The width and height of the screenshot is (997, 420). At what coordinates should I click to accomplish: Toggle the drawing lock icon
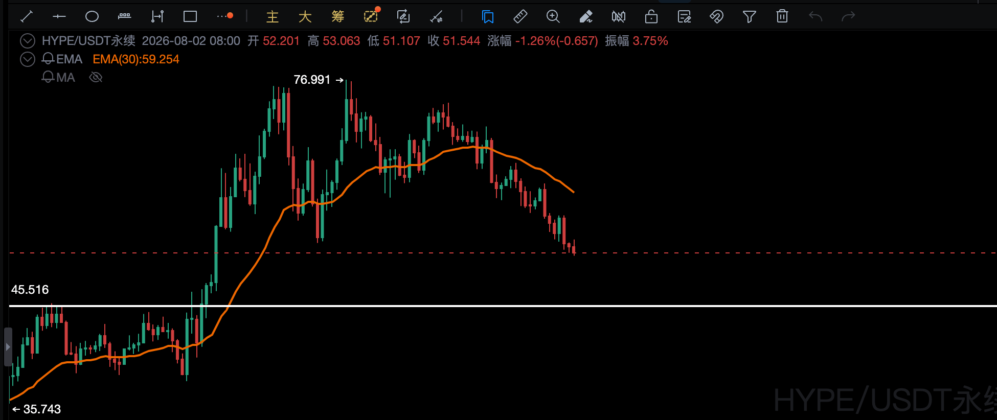[651, 17]
